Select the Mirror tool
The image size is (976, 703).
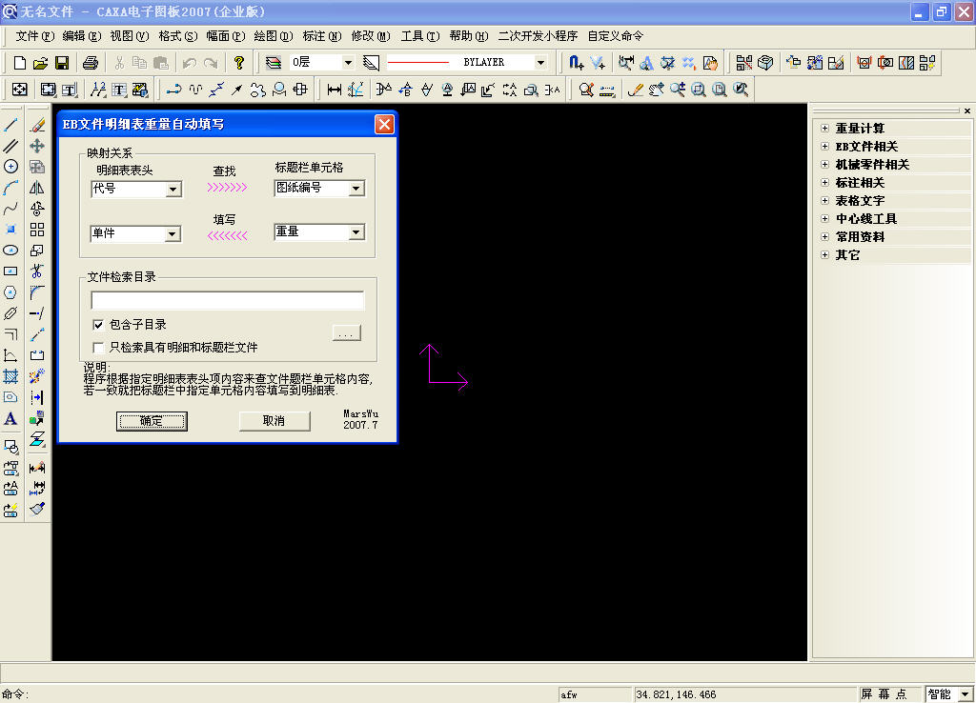pos(37,188)
